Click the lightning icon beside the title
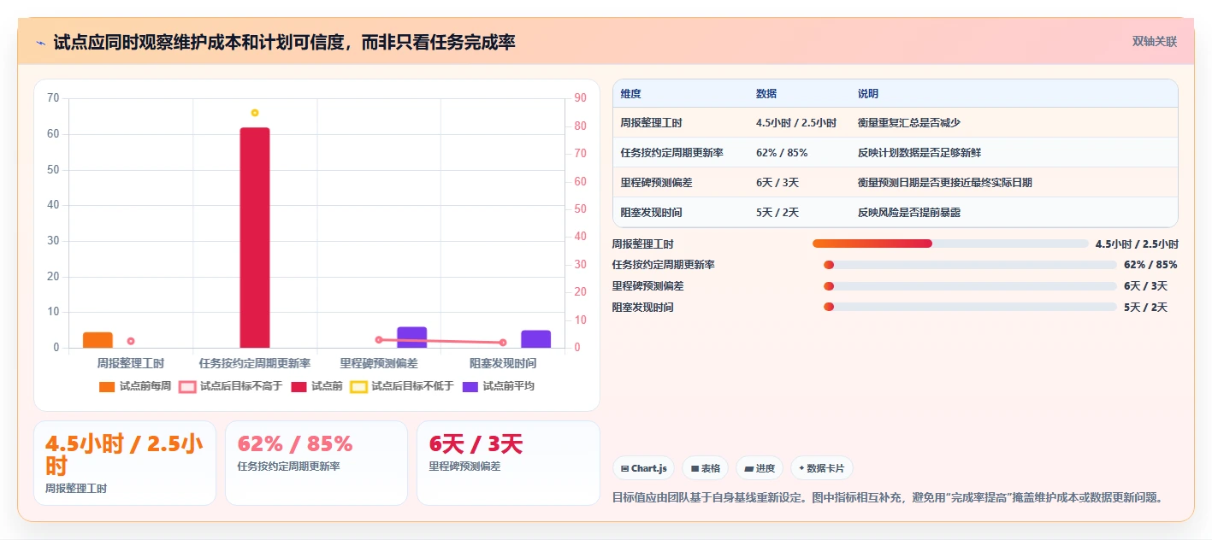This screenshot has width=1212, height=540. pos(40,43)
